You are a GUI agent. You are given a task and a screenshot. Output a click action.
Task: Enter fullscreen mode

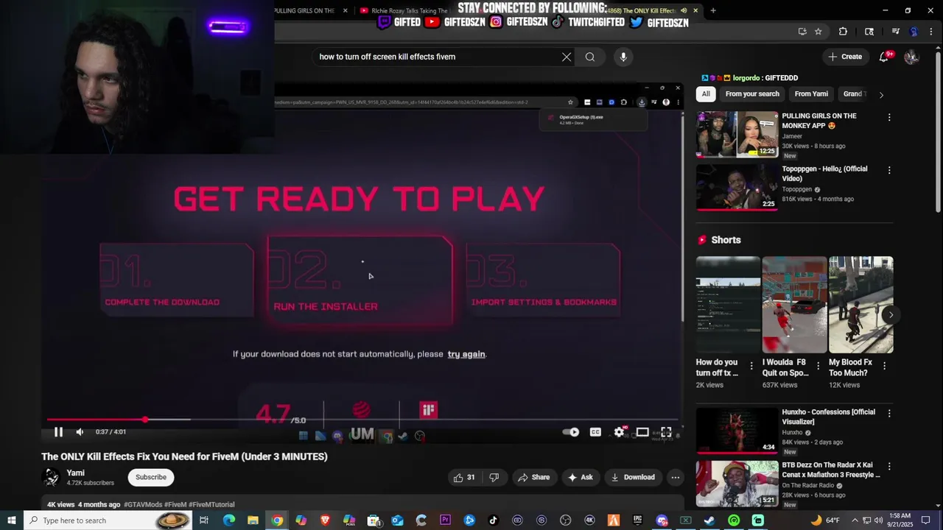pos(666,432)
